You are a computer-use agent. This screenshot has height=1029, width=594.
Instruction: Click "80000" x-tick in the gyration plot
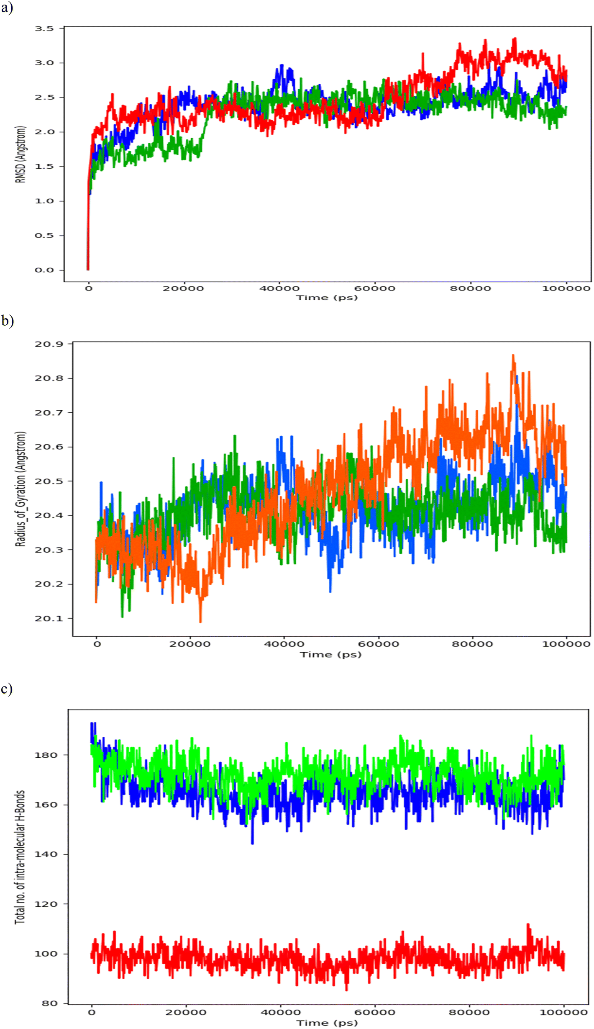click(472, 644)
